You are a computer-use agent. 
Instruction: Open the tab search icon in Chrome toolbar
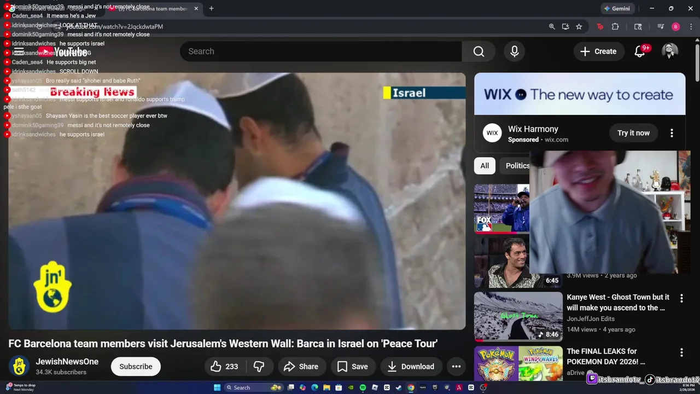tap(638, 26)
